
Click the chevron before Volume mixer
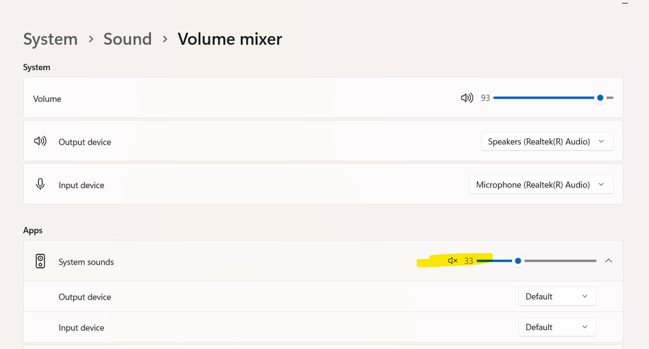165,40
